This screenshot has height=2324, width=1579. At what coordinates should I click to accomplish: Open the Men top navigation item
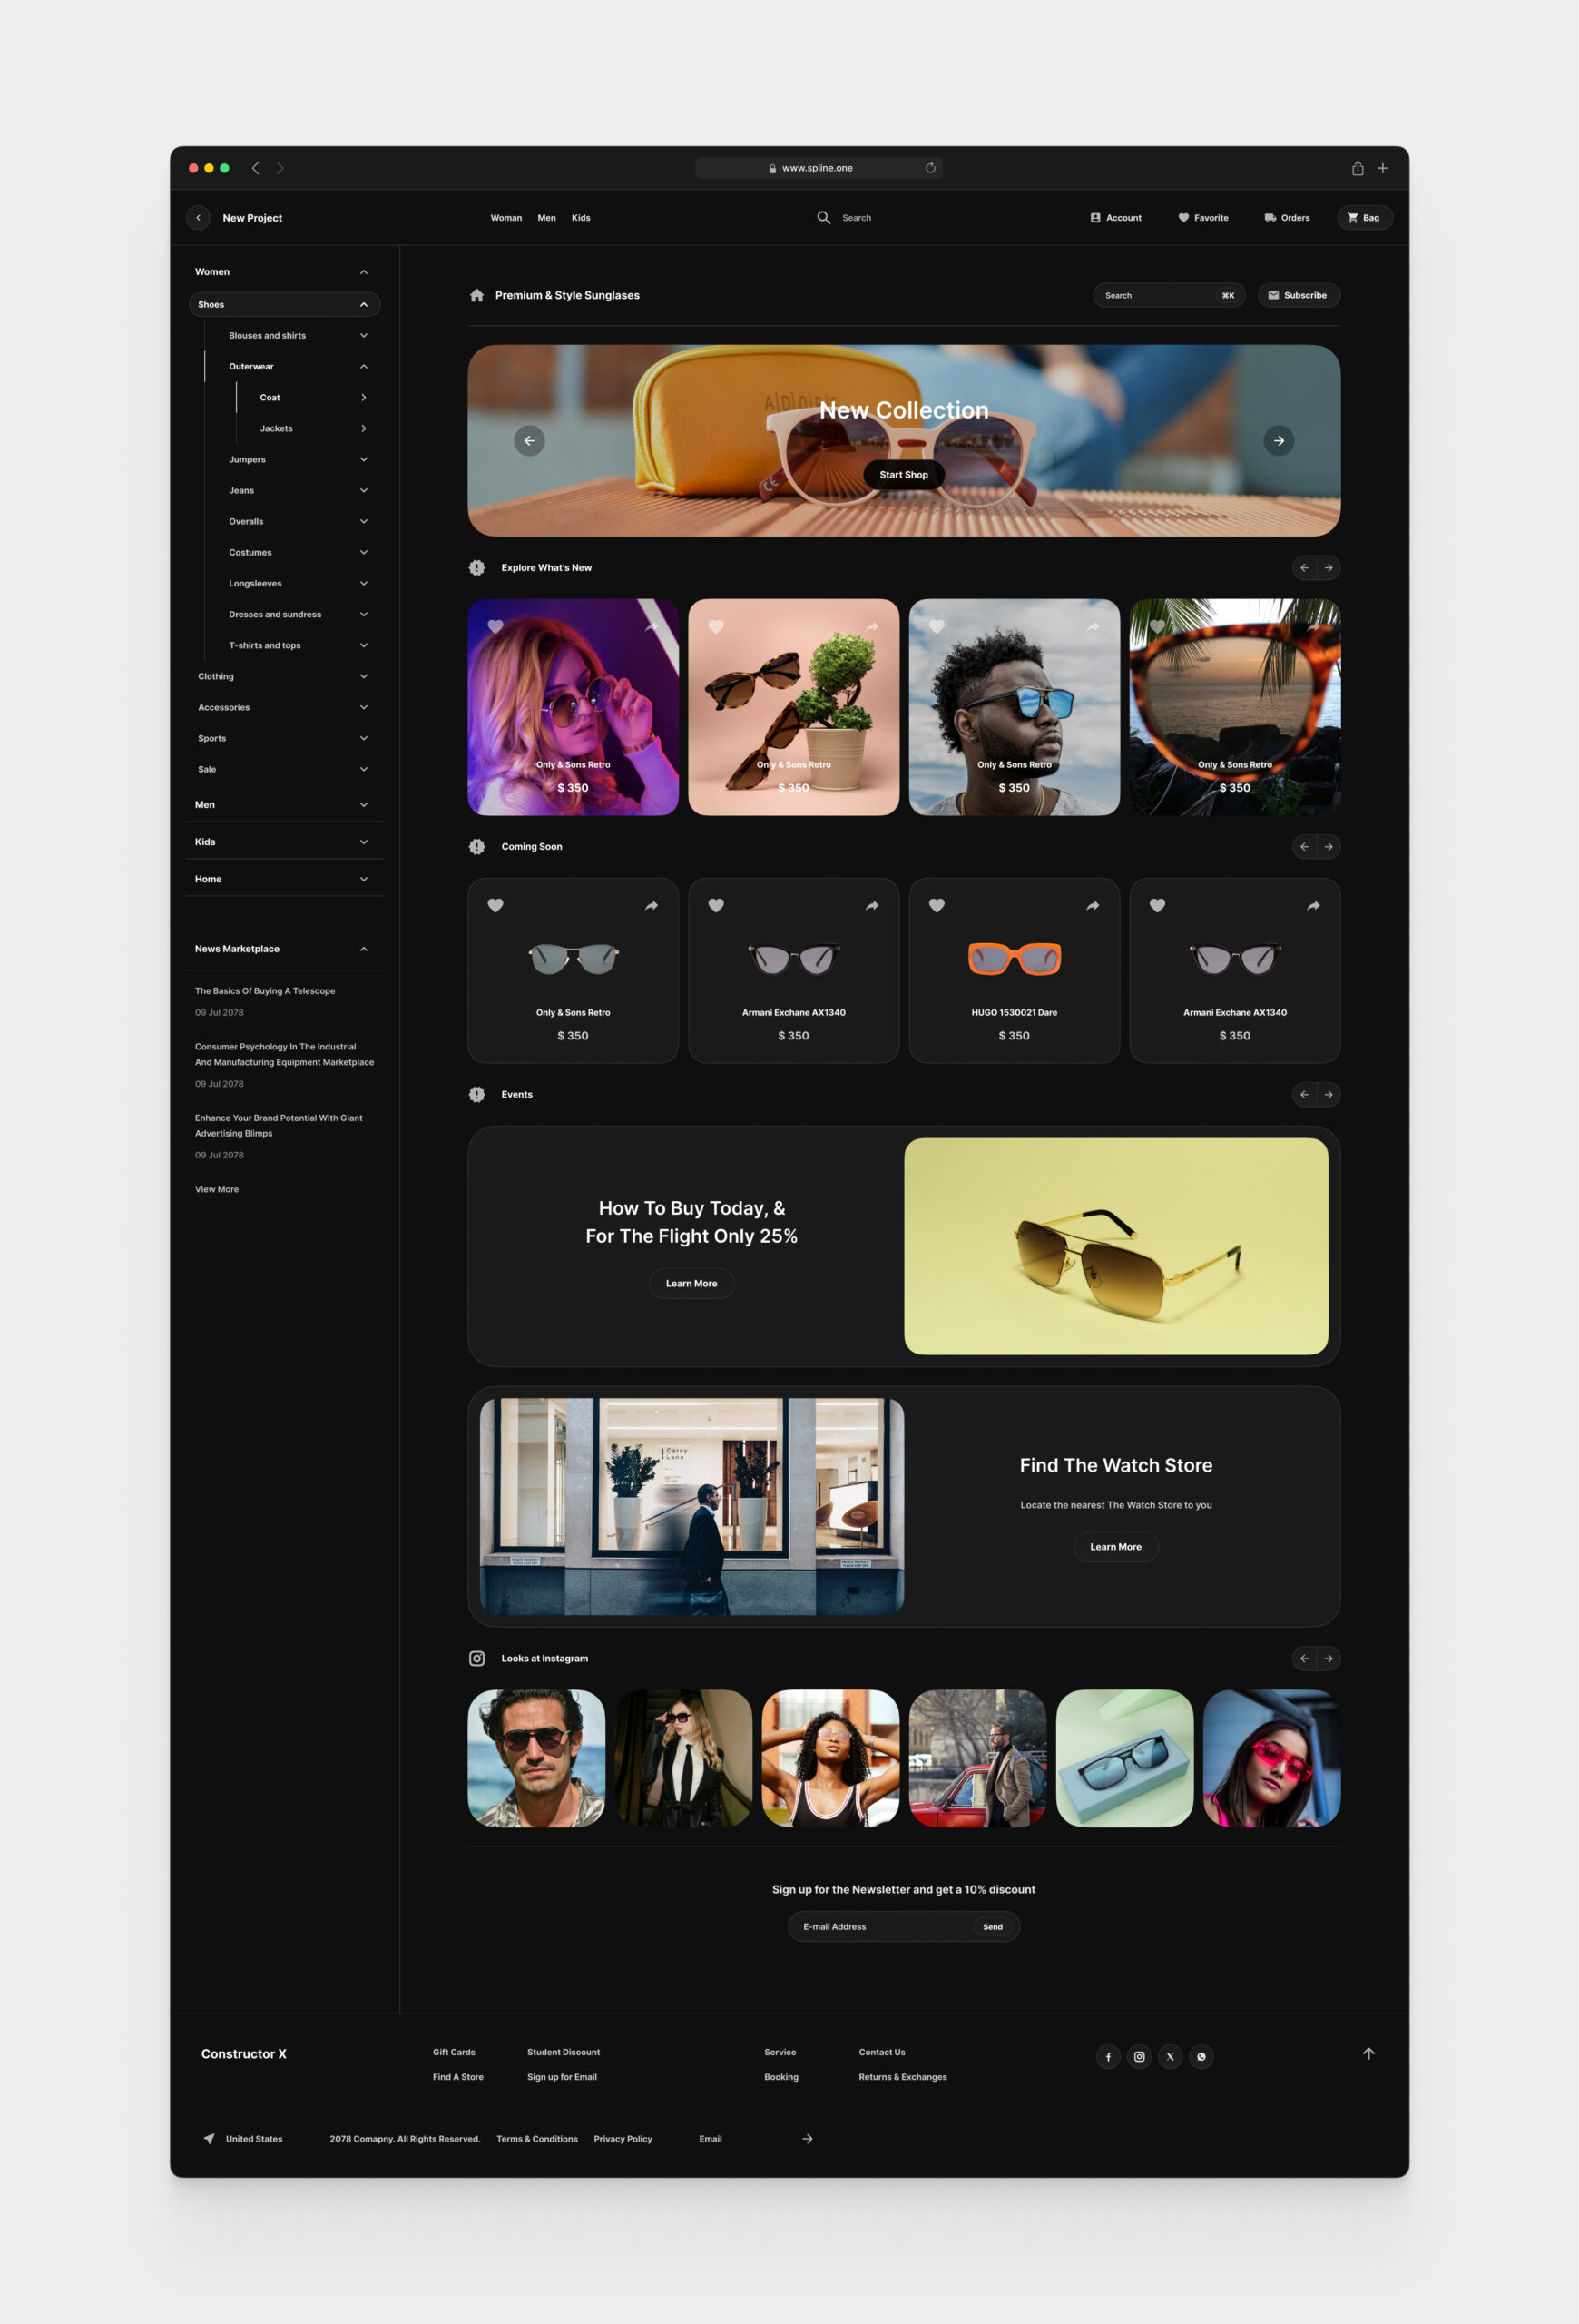[x=546, y=218]
